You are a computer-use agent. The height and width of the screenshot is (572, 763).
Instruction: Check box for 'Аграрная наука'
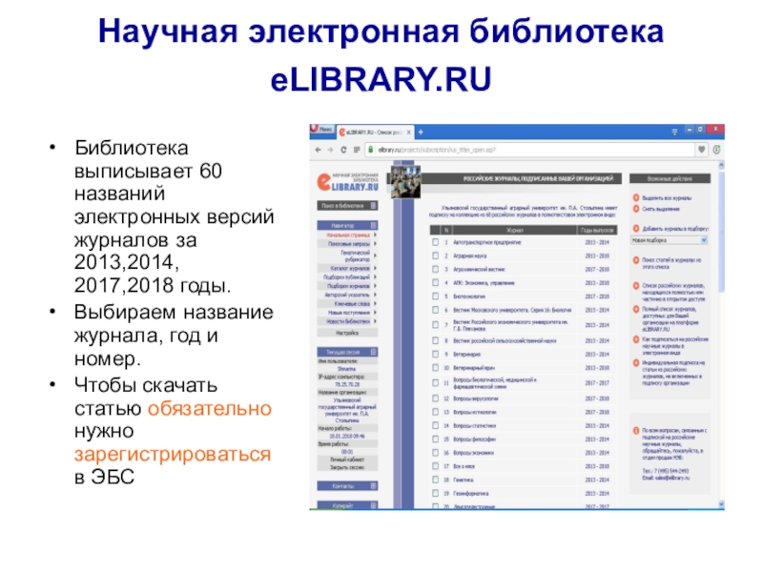click(x=436, y=255)
